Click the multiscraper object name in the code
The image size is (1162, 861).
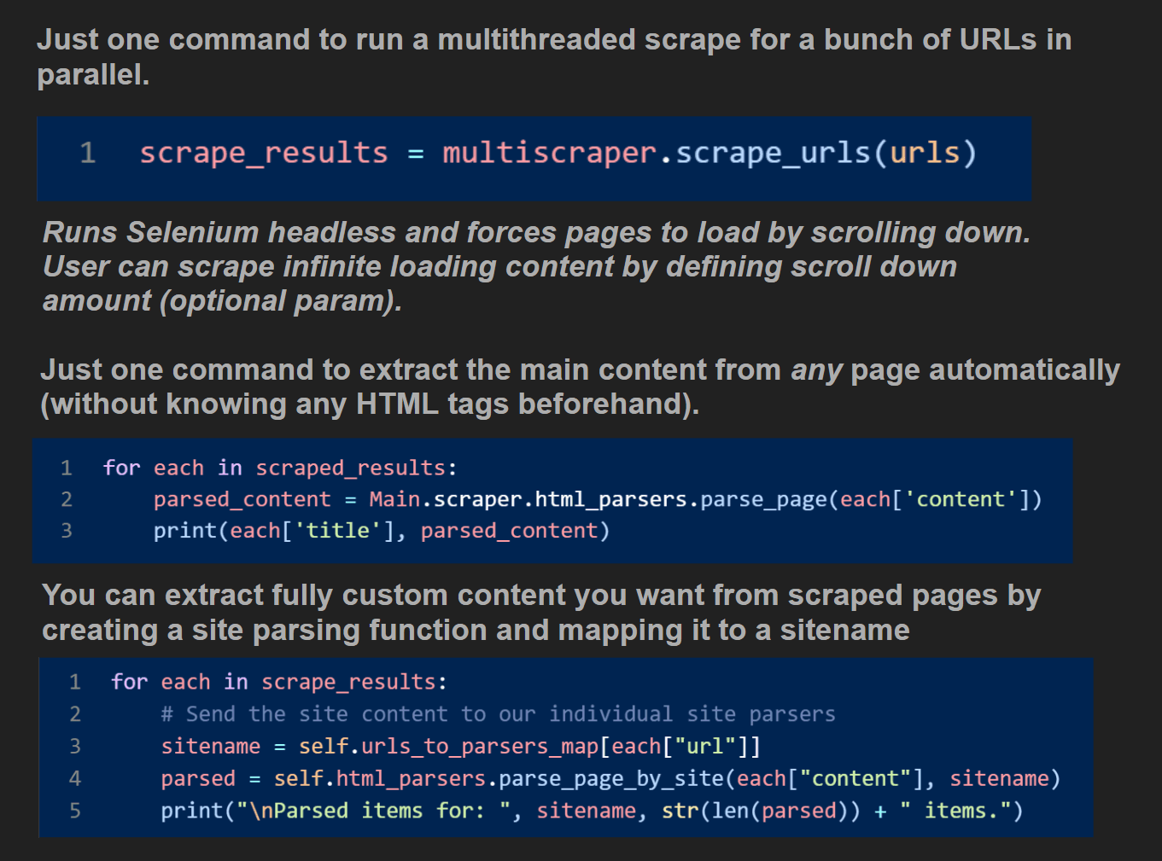pos(549,154)
